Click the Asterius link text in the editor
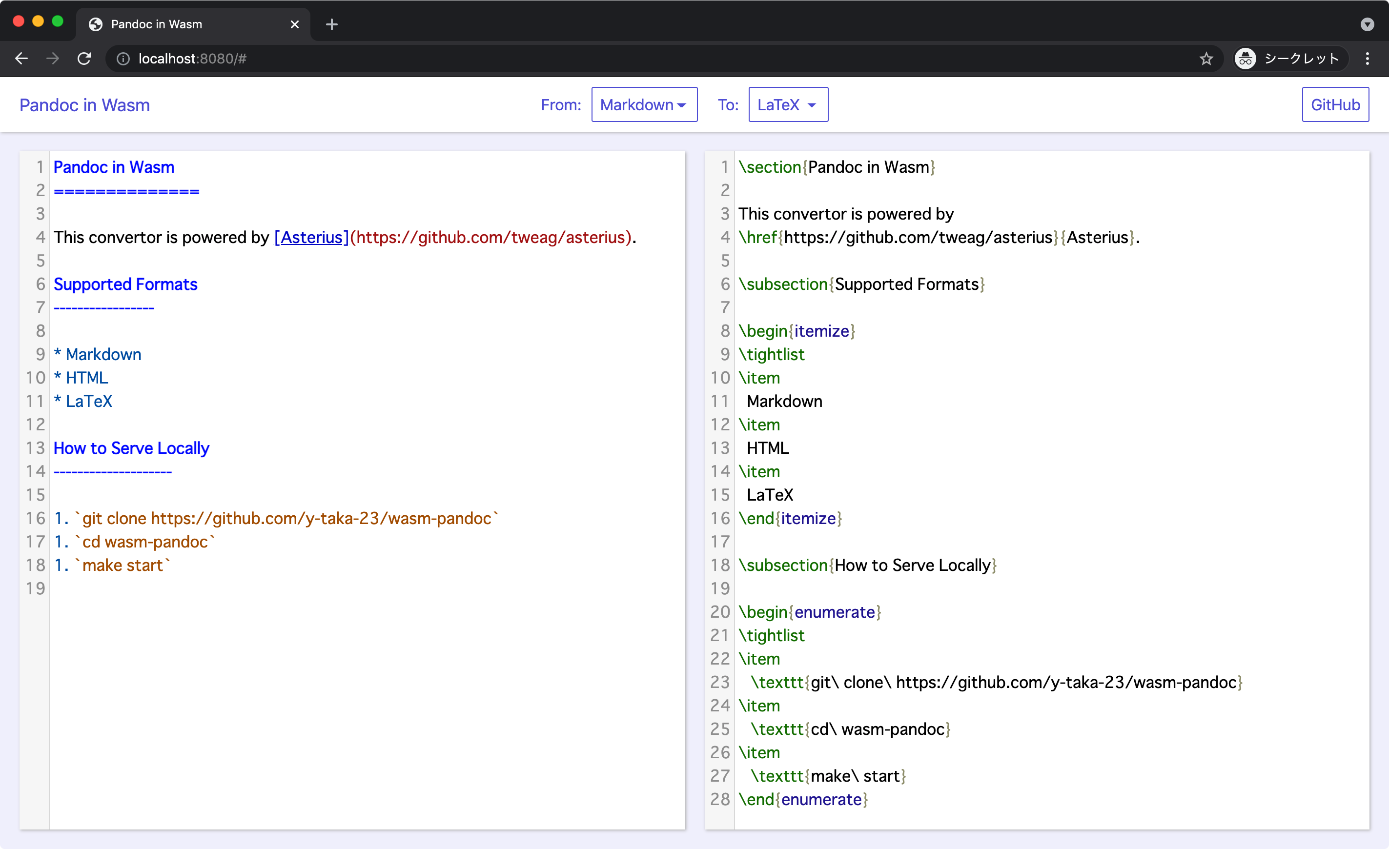The height and width of the screenshot is (849, 1389). [311, 237]
